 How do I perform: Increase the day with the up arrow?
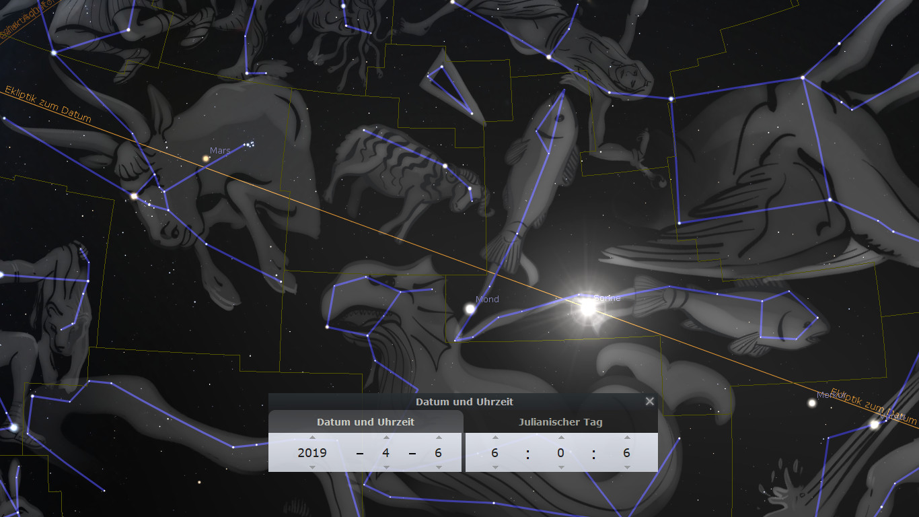pyautogui.click(x=439, y=438)
